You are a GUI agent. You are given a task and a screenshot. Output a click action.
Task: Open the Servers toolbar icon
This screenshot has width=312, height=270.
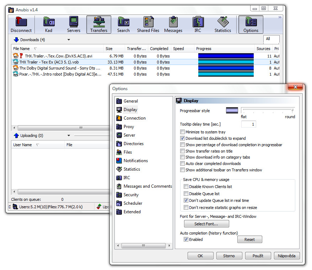(x=74, y=24)
